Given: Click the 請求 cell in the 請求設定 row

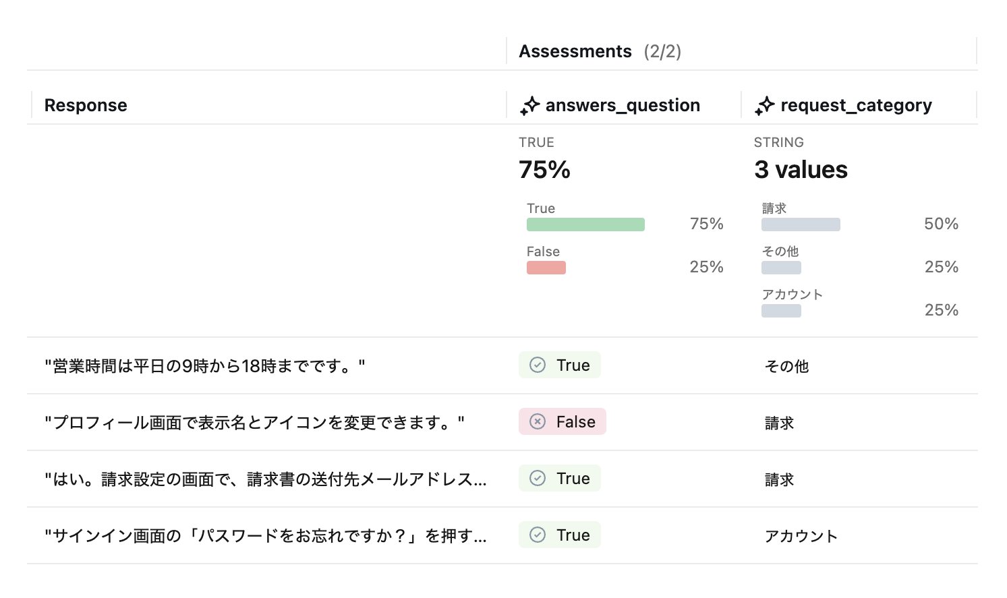Looking at the screenshot, I should click(779, 479).
